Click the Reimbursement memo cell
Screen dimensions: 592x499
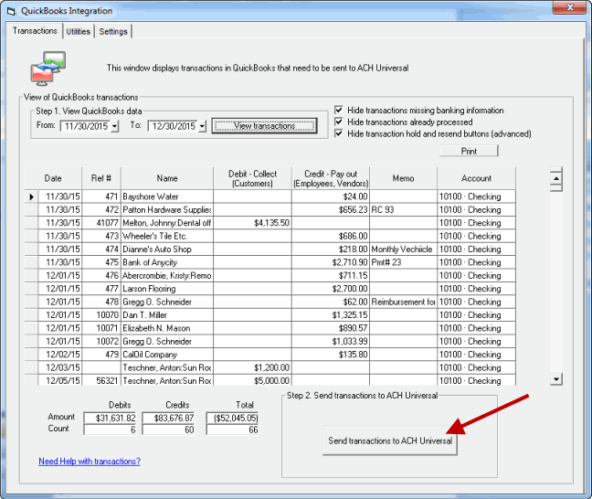[x=403, y=302]
